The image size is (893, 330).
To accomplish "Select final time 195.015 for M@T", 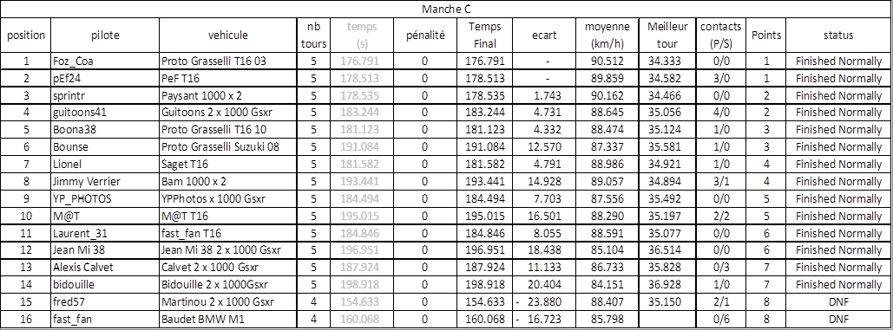I will point(485,217).
